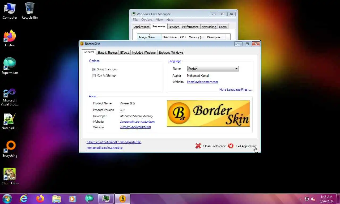Image resolution: width=340 pixels, height=204 pixels.
Task: Sort by CPU column header
Action: click(x=183, y=37)
